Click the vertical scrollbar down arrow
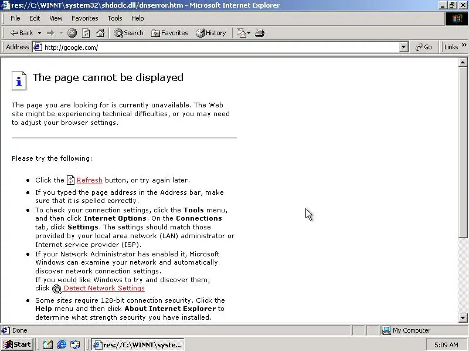Image resolution: width=469 pixels, height=352 pixels. click(x=463, y=318)
